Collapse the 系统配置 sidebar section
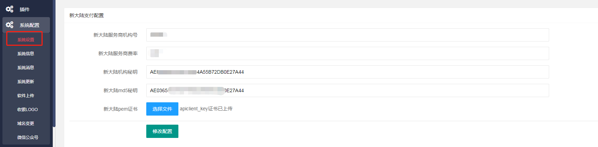The image size is (598, 147). click(26, 25)
